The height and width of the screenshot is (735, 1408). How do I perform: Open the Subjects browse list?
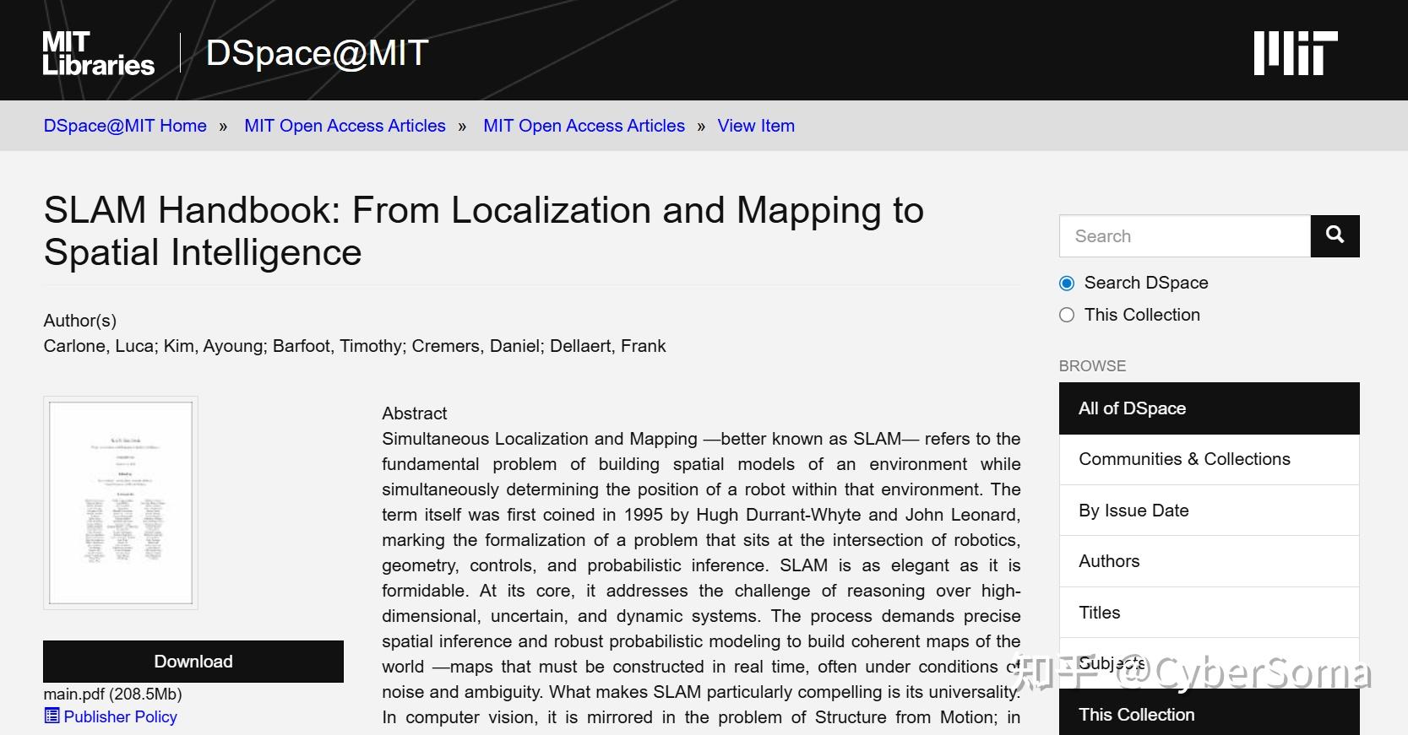[x=1209, y=663]
